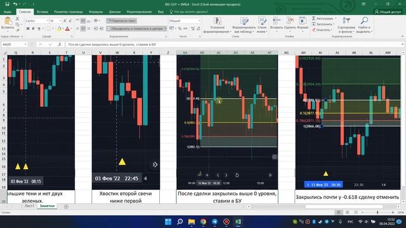Activate the Format Painter brush
The width and height of the screenshot is (406, 228).
pyautogui.click(x=17, y=30)
